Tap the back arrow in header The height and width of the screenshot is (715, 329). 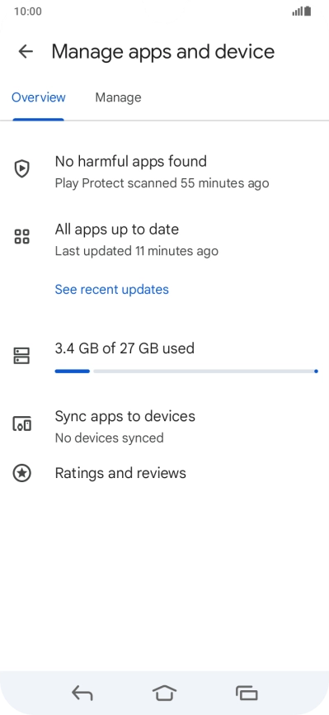point(26,51)
